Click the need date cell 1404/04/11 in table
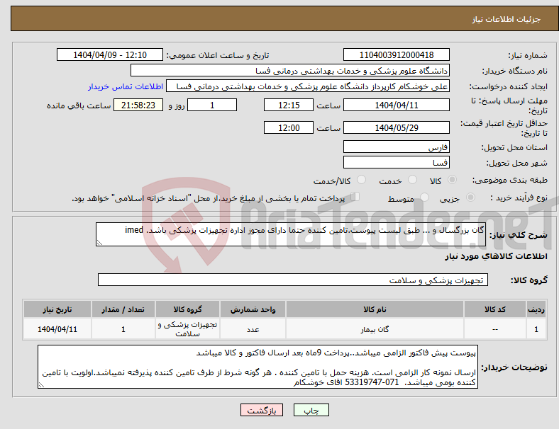The width and height of the screenshot is (559, 429). [57, 329]
